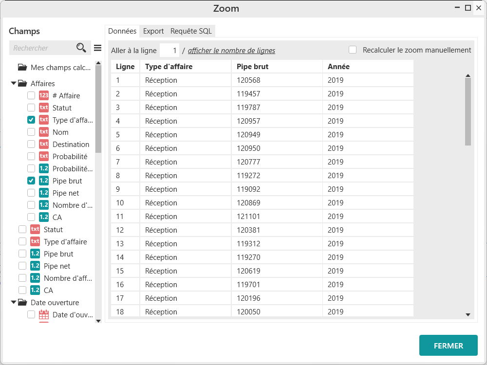
Task: Click the txt icon beside Destination
Action: (44, 145)
